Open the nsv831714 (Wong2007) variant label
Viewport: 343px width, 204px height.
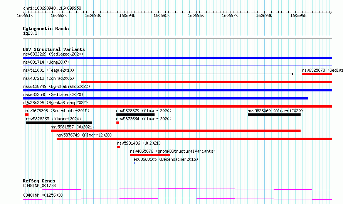(46, 62)
